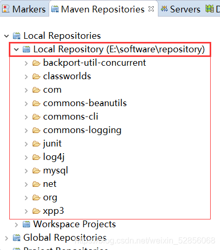Click the commons-cli folder icon
Screen dimensions: 220x250
pyautogui.click(x=36, y=117)
